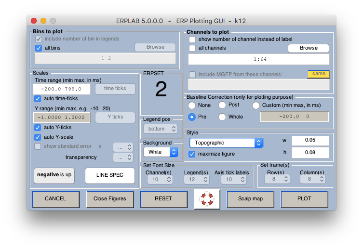The image size is (363, 249).
Task: Click the CANCEL button
Action: point(55,199)
